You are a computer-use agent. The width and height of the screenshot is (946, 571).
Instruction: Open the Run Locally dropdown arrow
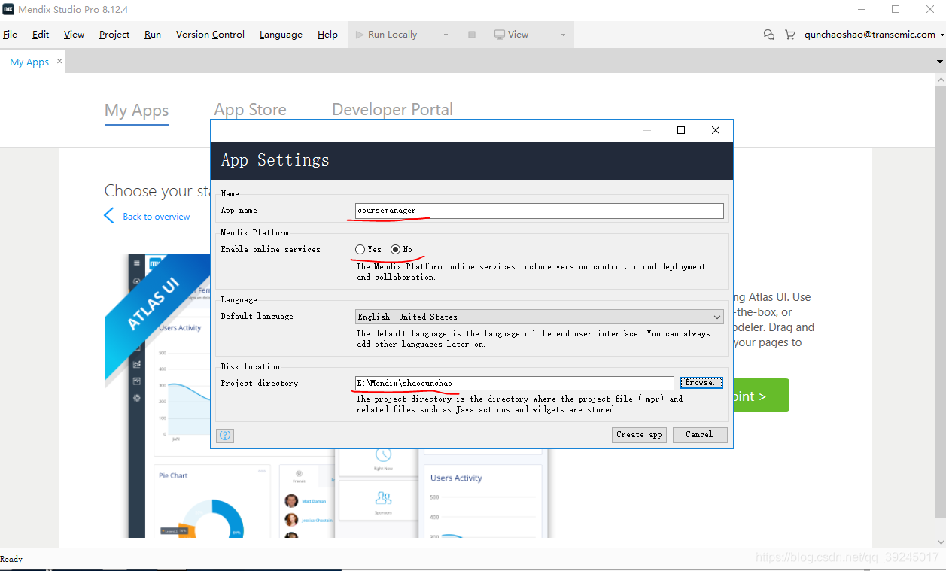coord(446,35)
